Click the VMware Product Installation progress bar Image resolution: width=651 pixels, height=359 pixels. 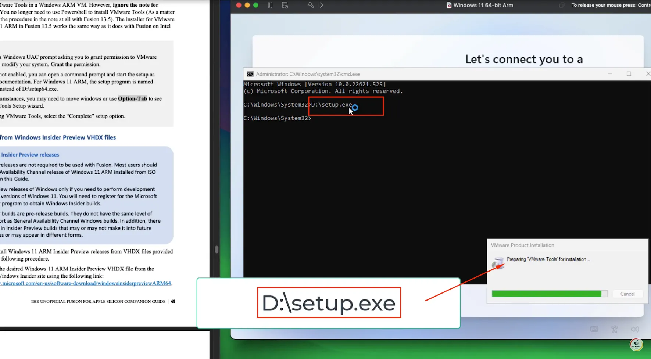(x=550, y=294)
